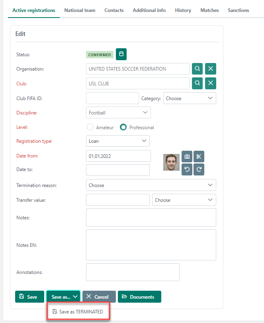
Task: Search for an organisation with magnifier icon
Action: 197,69
